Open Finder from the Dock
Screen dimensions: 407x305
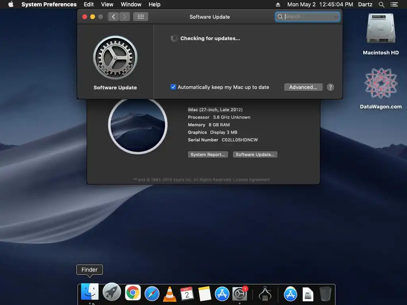(89, 292)
